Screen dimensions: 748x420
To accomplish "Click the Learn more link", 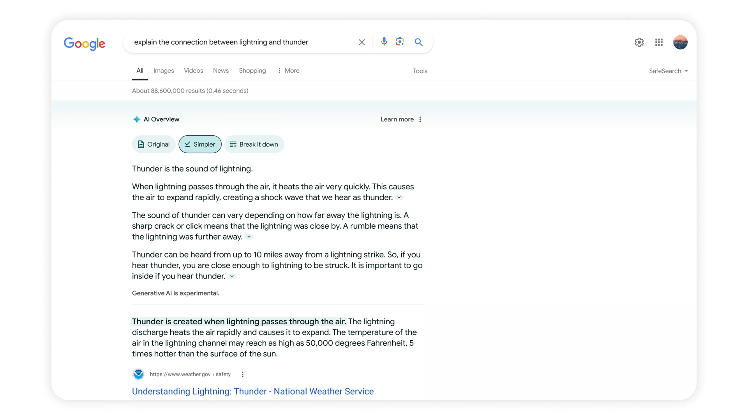I will pyautogui.click(x=397, y=119).
